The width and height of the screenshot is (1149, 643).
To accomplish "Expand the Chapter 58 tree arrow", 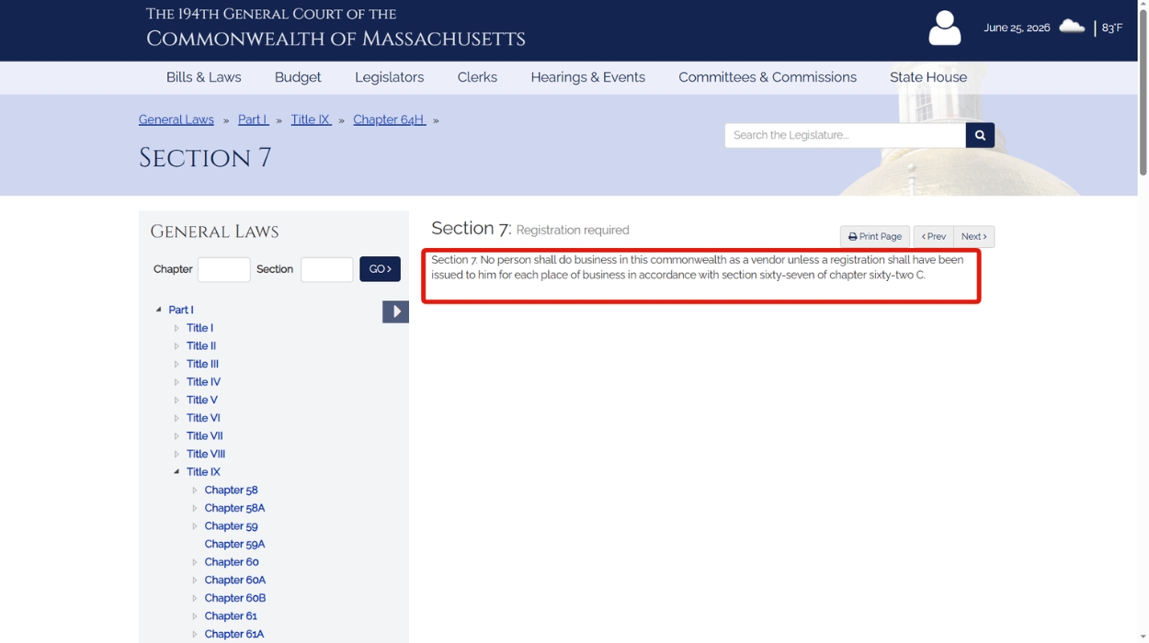I will point(195,490).
